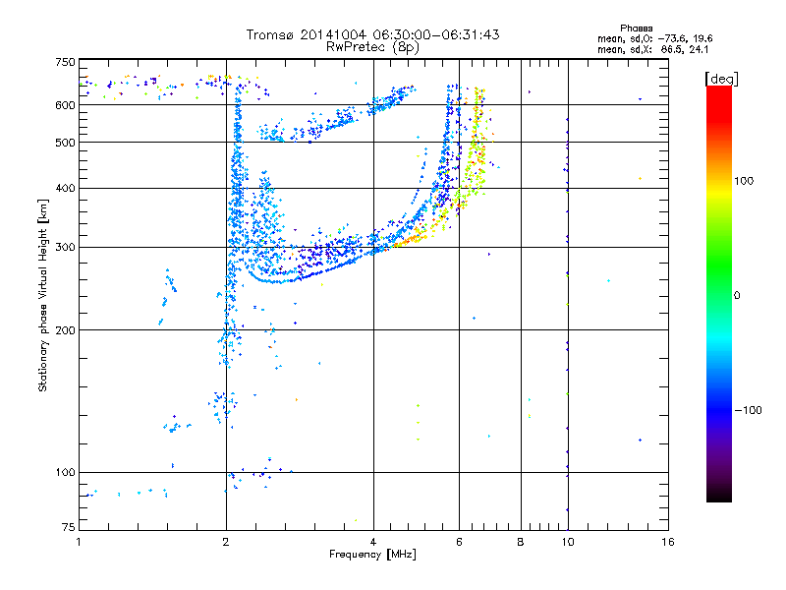
Task: Click the x-axis tick label '1'
Action: [79, 542]
